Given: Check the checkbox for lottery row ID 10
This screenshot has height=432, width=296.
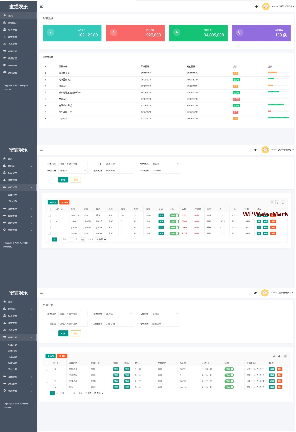Looking at the screenshot, I should click(x=47, y=369).
